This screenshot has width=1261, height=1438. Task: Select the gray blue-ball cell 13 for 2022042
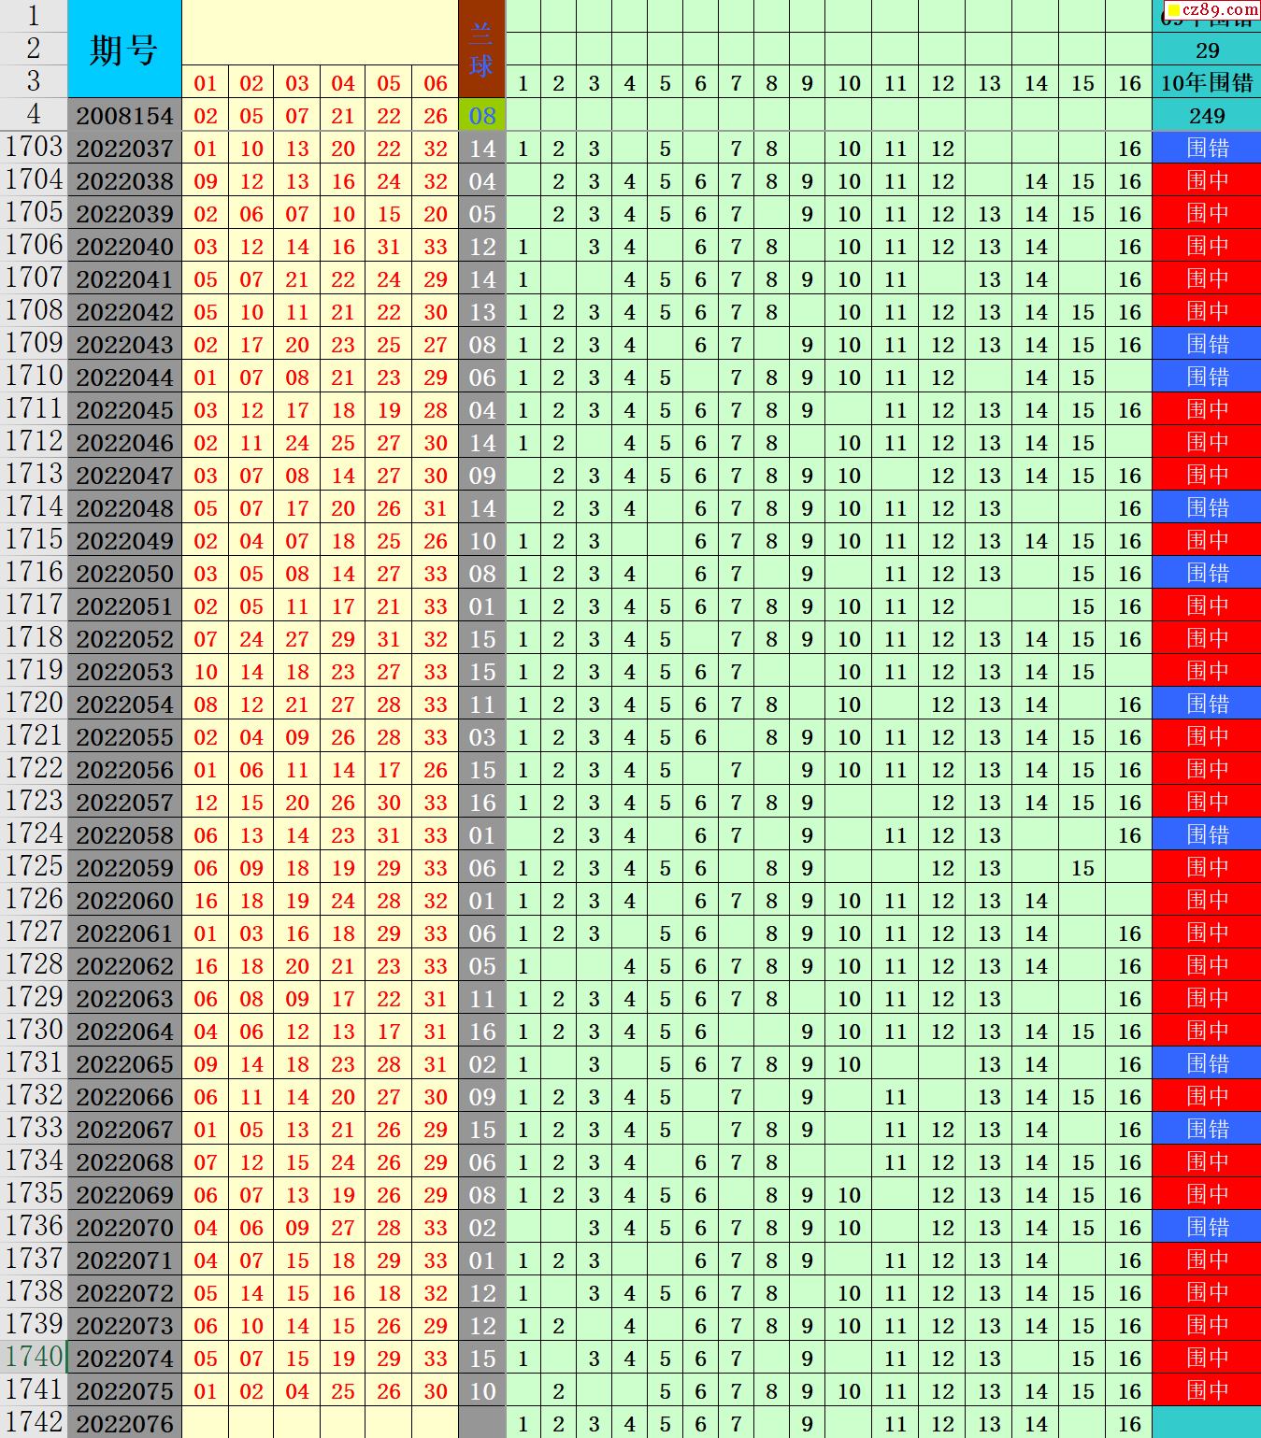[481, 311]
